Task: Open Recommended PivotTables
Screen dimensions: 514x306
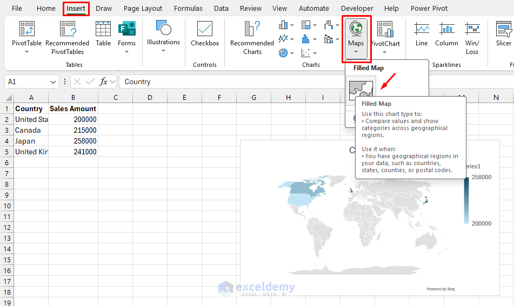Action: 67,38
